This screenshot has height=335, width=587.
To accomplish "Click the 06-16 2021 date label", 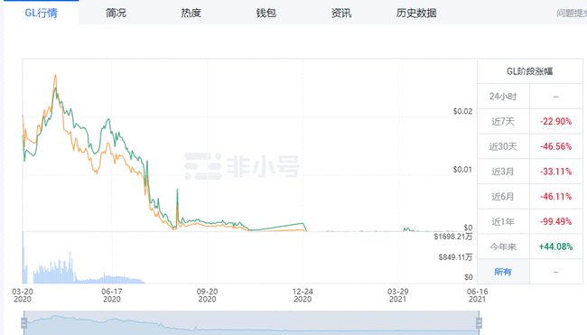I will point(478,295).
